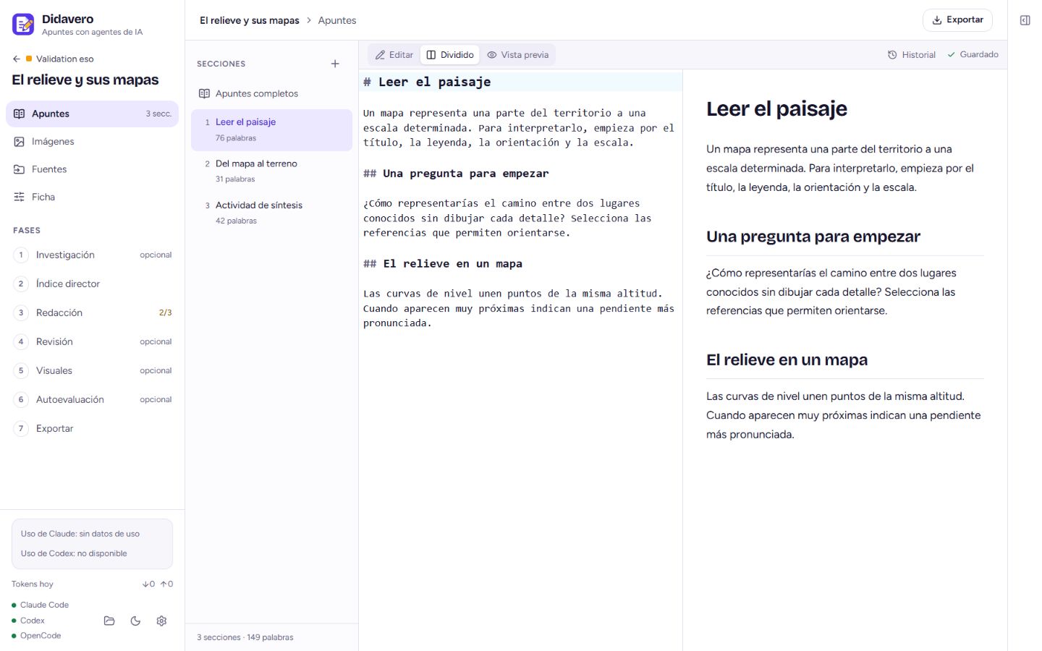
Task: Go back using the arrow beside Validation eso
Action: pyautogui.click(x=17, y=59)
